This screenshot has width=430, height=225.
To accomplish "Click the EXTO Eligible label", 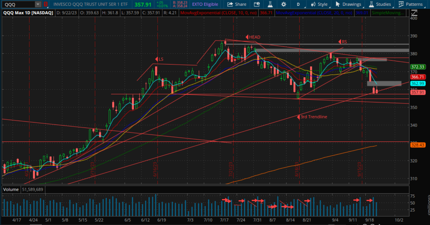I will coord(205,4).
